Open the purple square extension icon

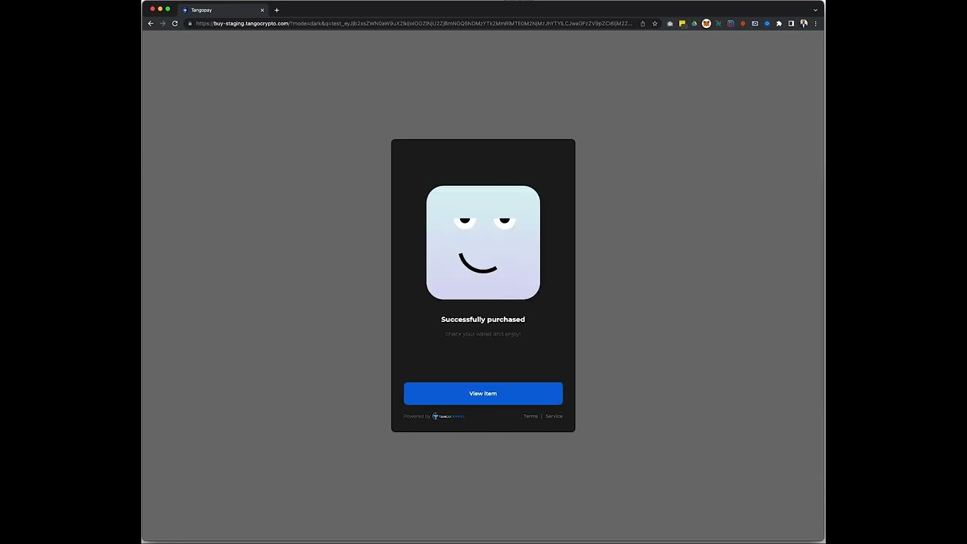[731, 23]
